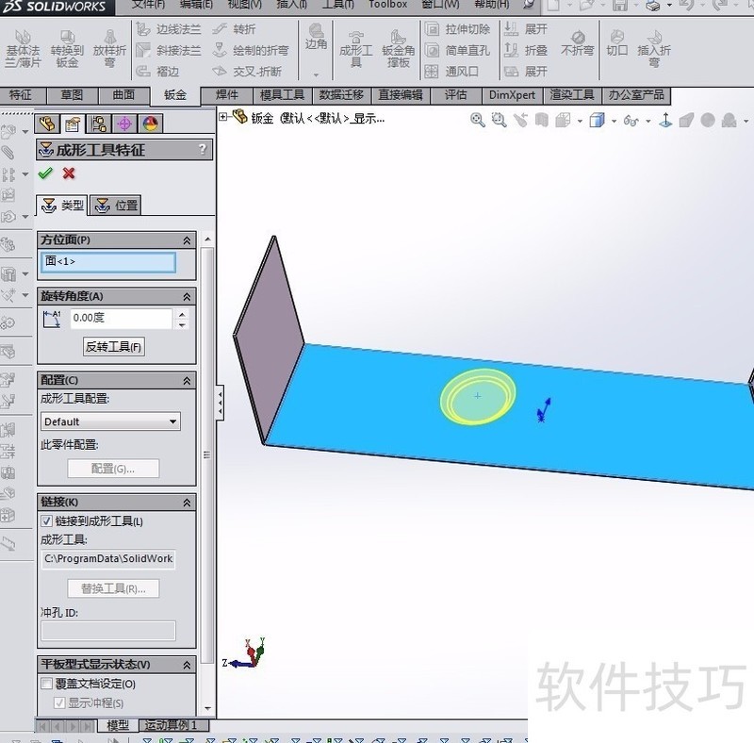Cancel forming tool feature with red X
Viewport: 754px width, 743px height.
[69, 173]
